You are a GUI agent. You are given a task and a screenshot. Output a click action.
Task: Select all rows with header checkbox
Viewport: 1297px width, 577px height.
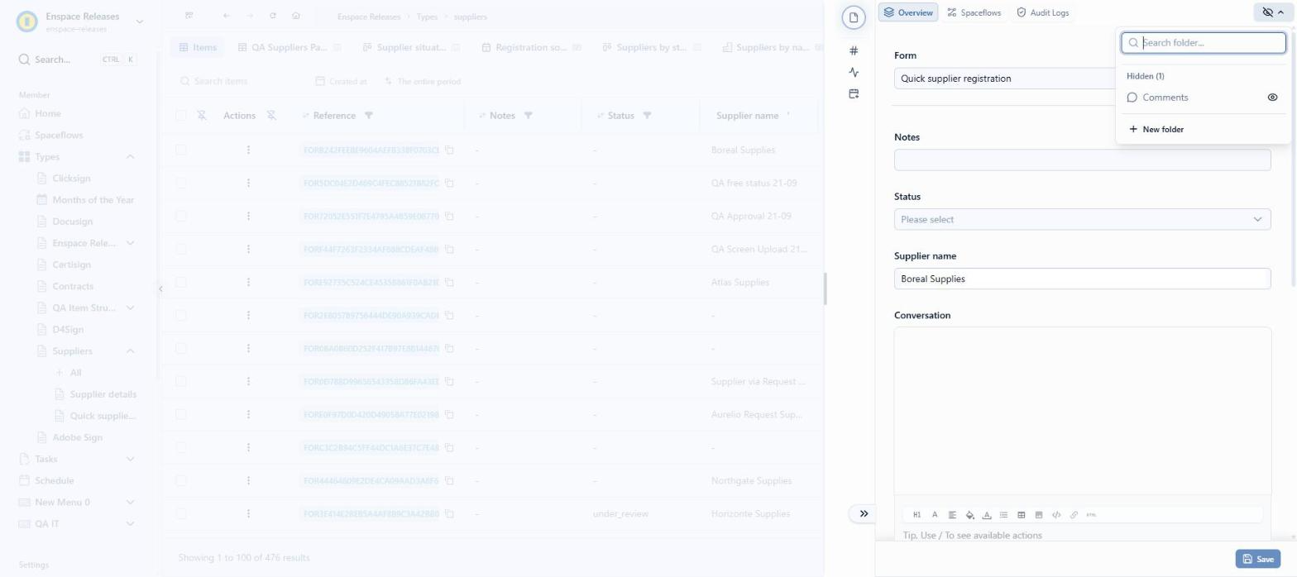(x=181, y=116)
